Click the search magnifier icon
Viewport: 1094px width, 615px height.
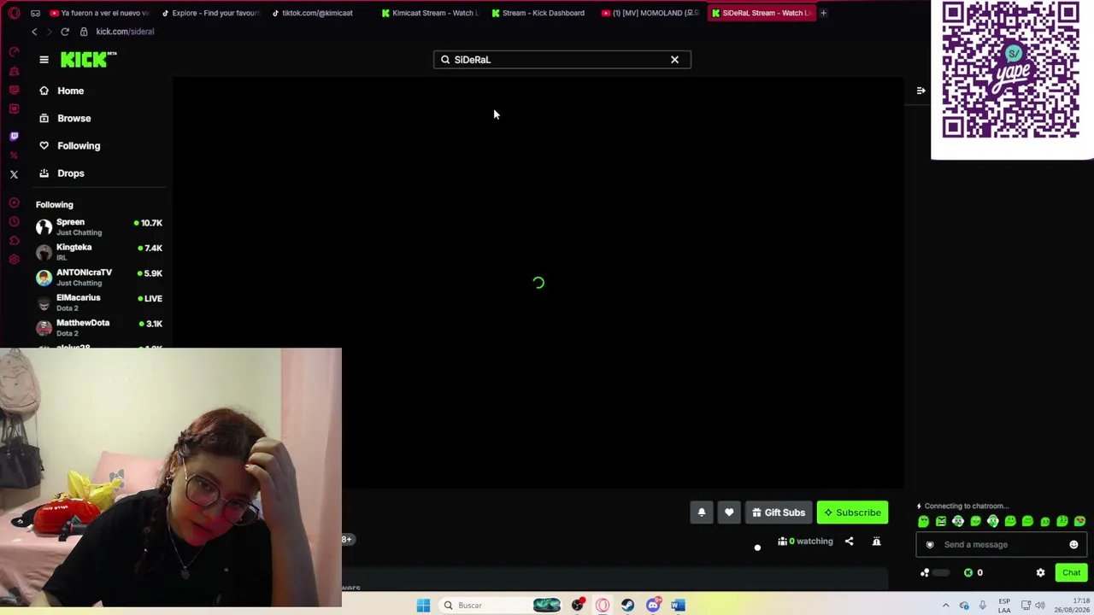(445, 60)
